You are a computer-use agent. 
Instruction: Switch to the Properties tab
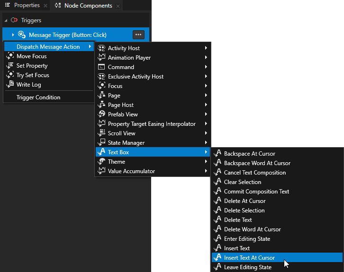tap(27, 6)
